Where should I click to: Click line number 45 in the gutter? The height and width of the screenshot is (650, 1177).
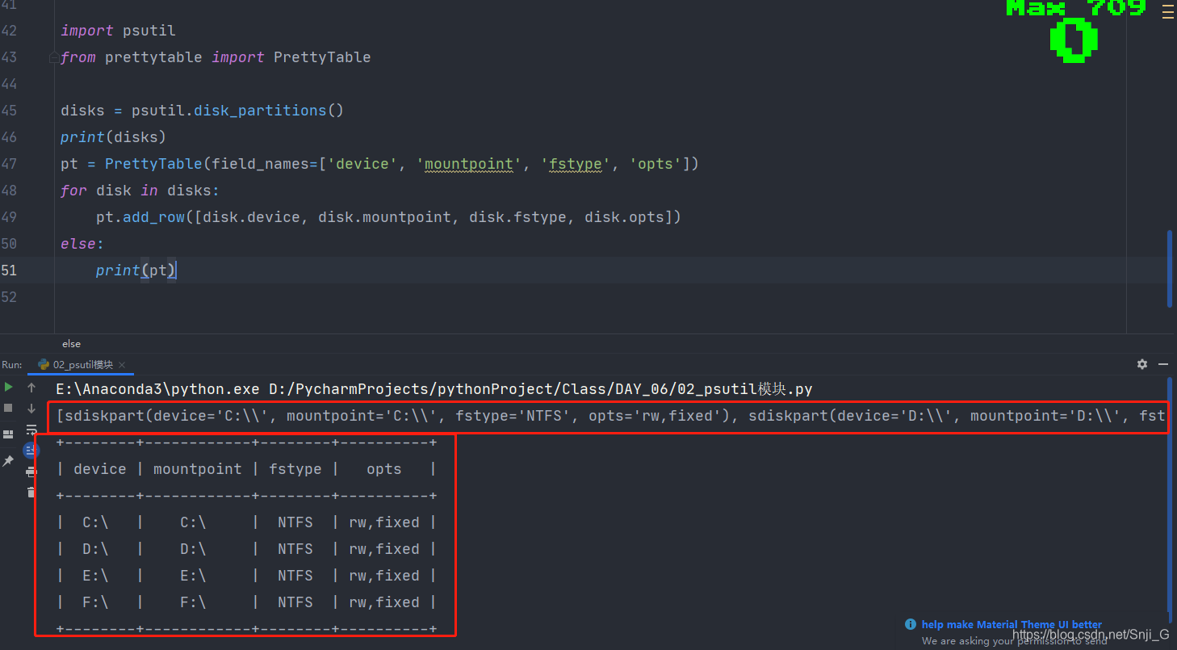click(x=9, y=111)
